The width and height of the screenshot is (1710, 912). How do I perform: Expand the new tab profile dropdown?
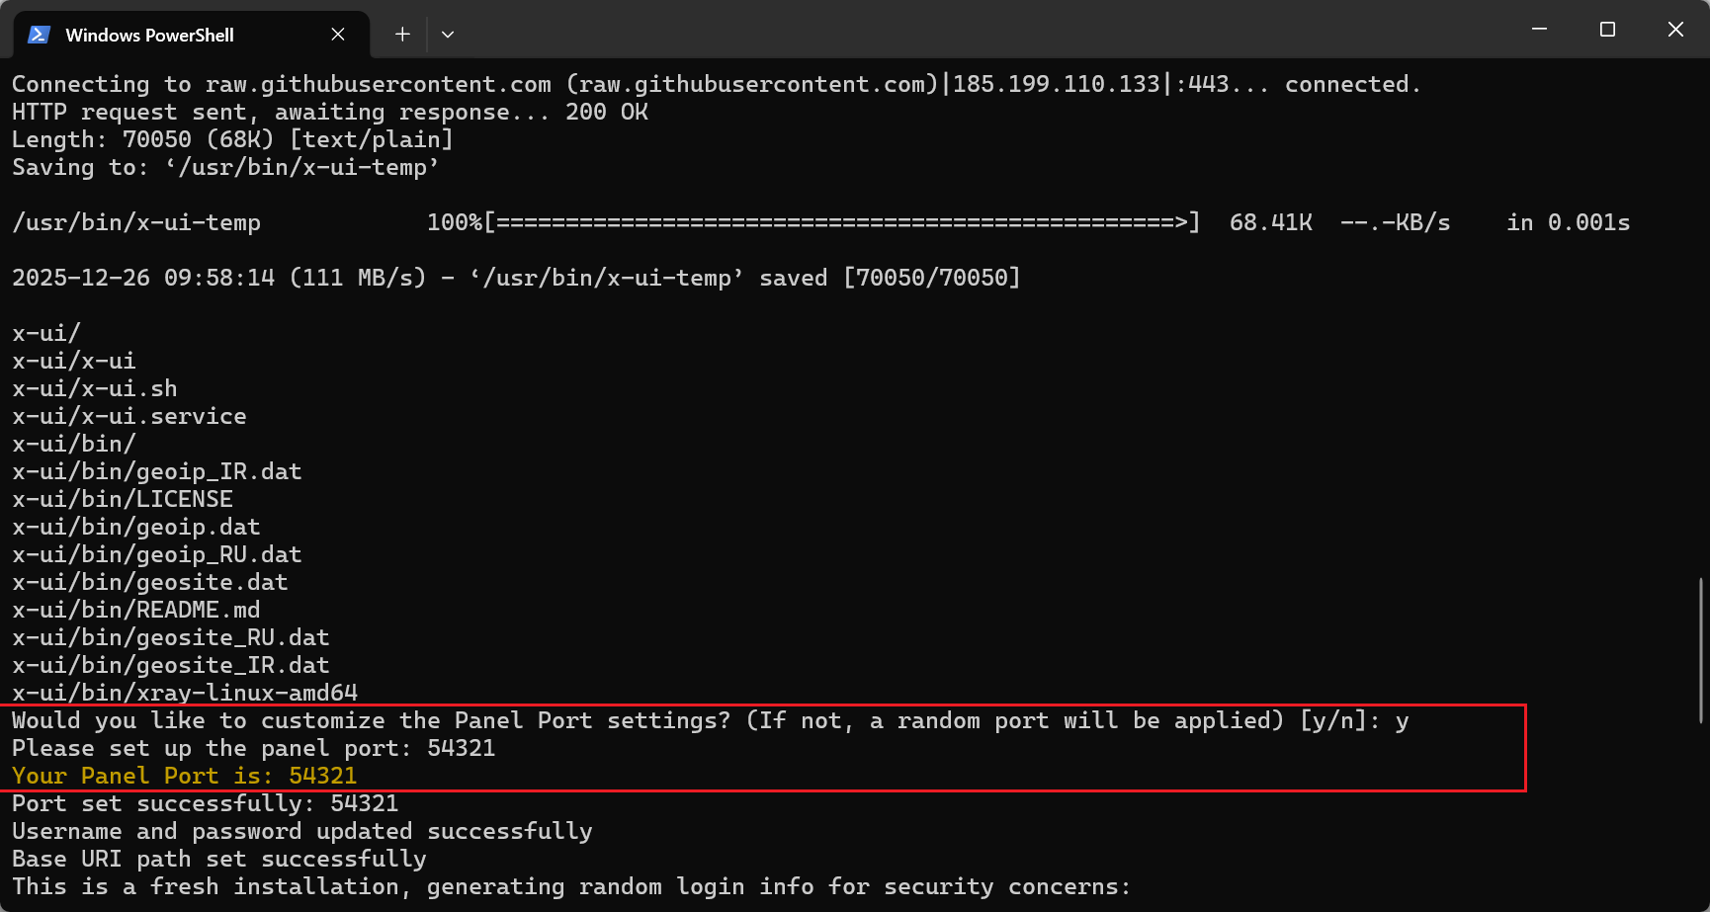[448, 35]
